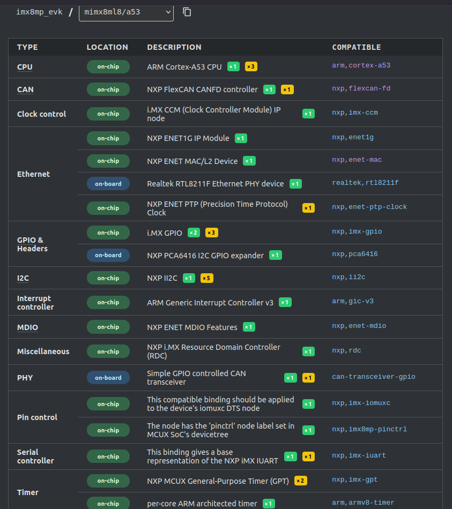
Task: Open the nxp,imx-ccm binding link
Action: click(355, 113)
